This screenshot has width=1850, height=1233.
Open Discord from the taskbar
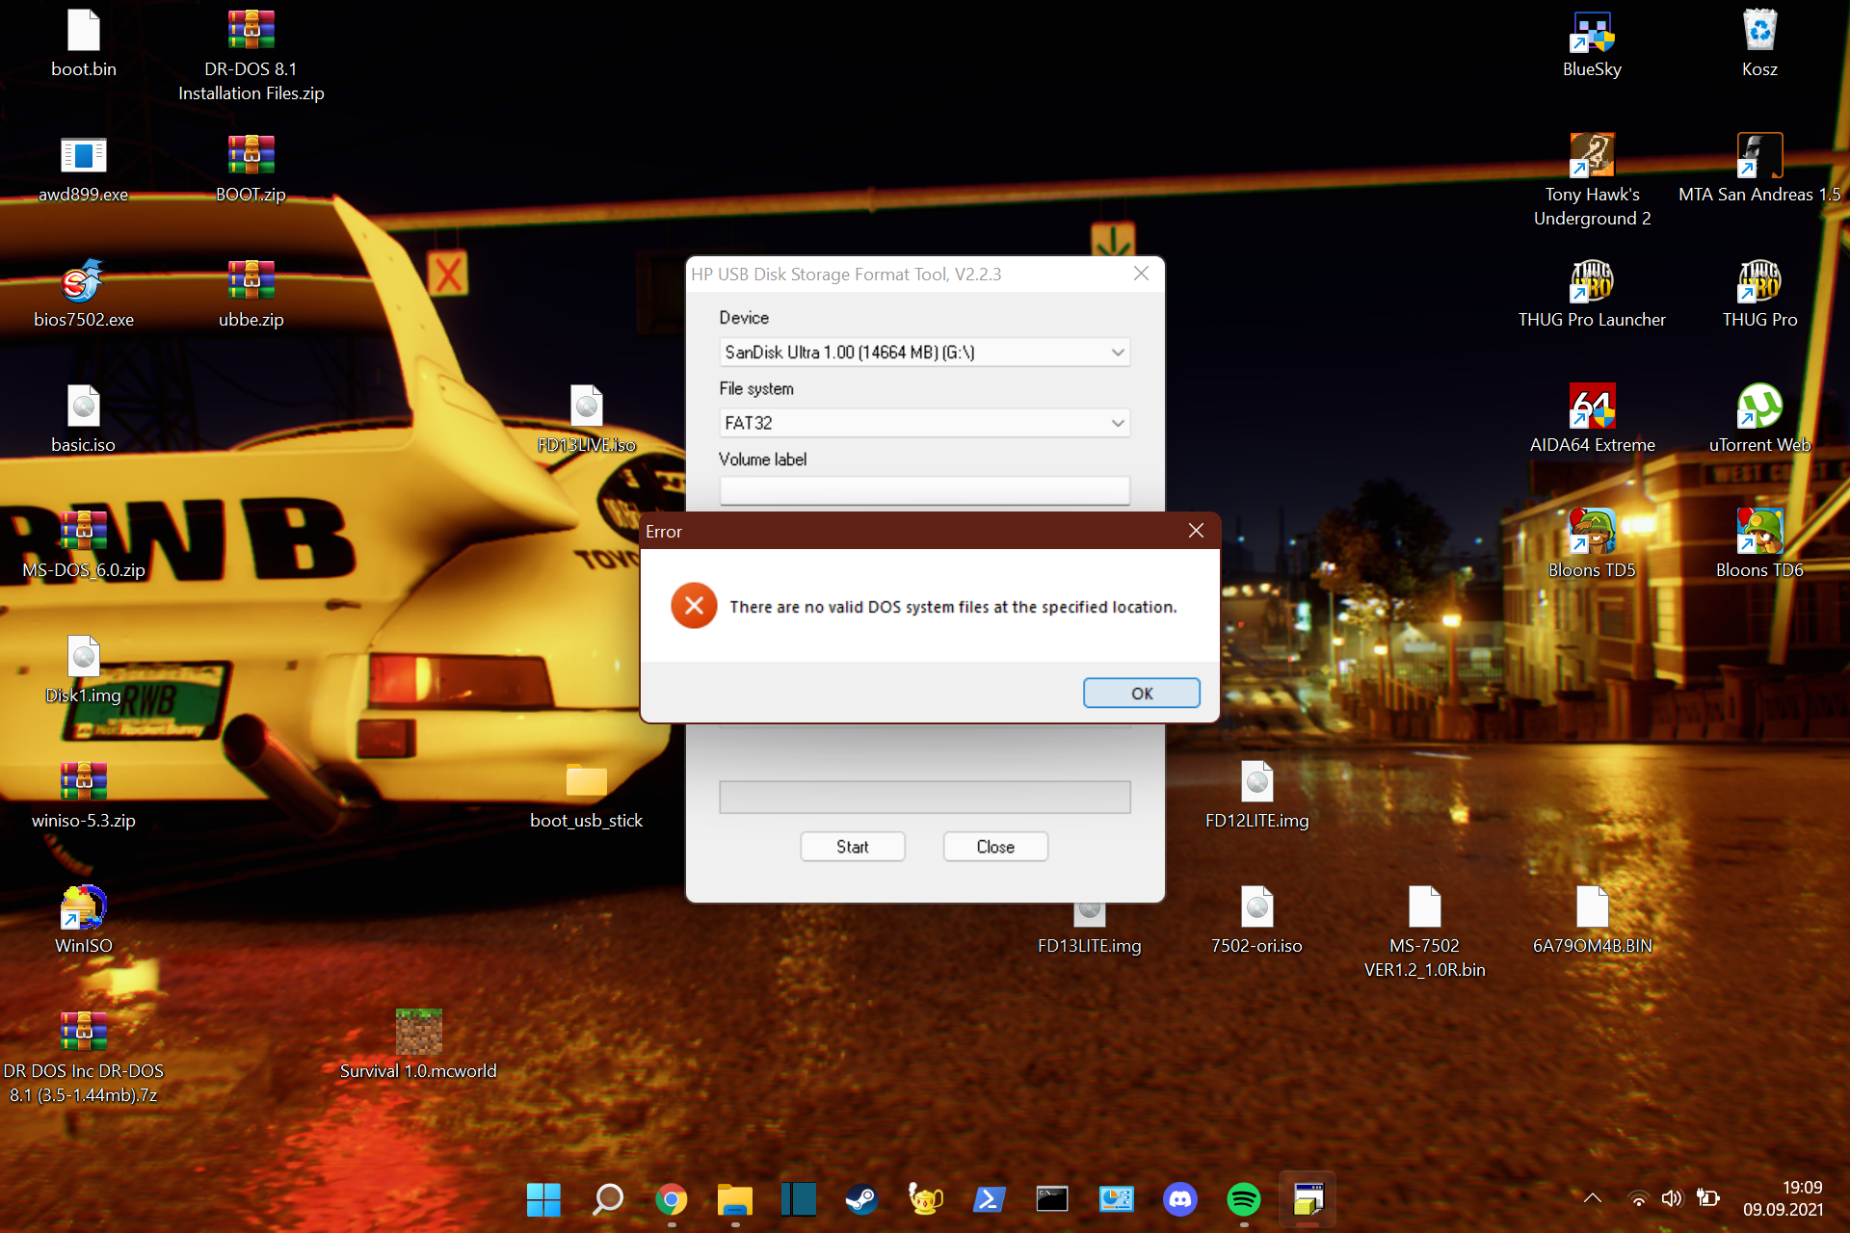coord(1180,1199)
